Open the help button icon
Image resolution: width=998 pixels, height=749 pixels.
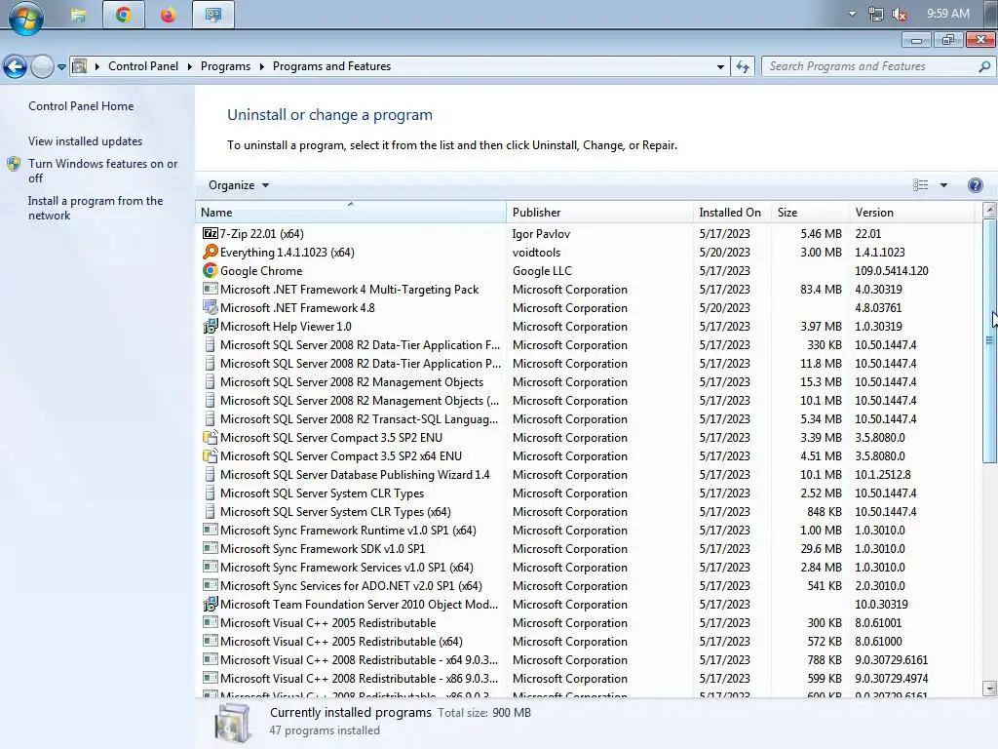pos(975,185)
